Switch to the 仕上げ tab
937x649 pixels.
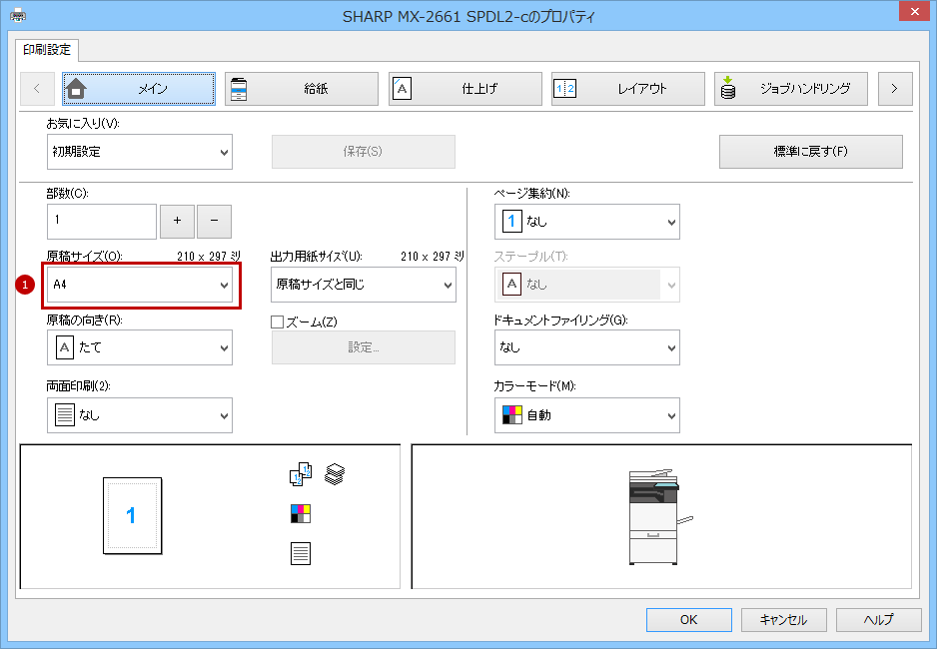pos(465,89)
